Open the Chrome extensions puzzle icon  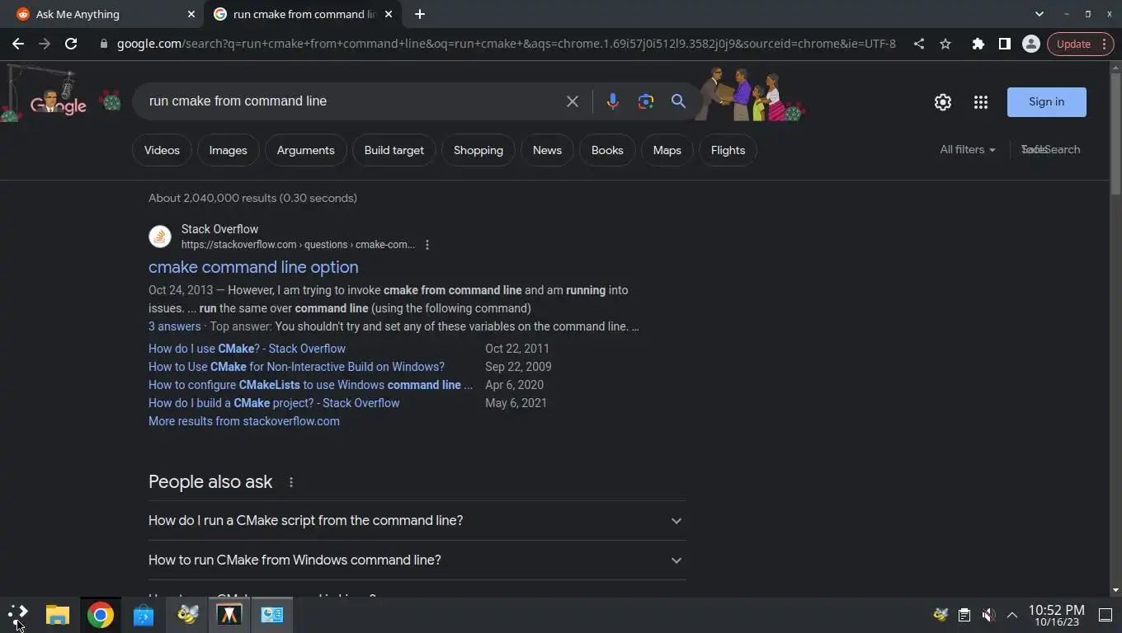click(978, 44)
